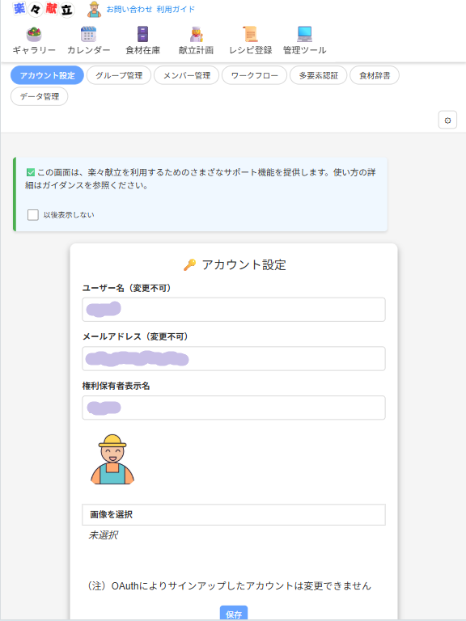466x621 pixels.
Task: Check the 以後表示しない checkbox
Action: click(x=33, y=215)
